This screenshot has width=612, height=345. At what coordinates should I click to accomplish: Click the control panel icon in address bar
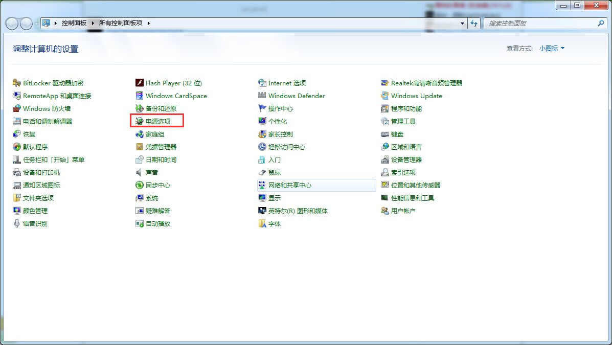point(46,23)
